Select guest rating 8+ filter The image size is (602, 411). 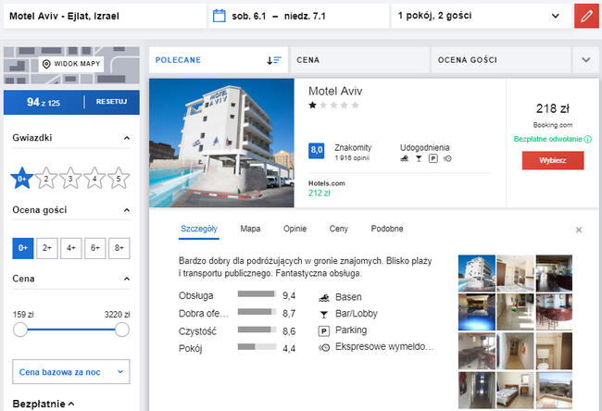click(119, 248)
